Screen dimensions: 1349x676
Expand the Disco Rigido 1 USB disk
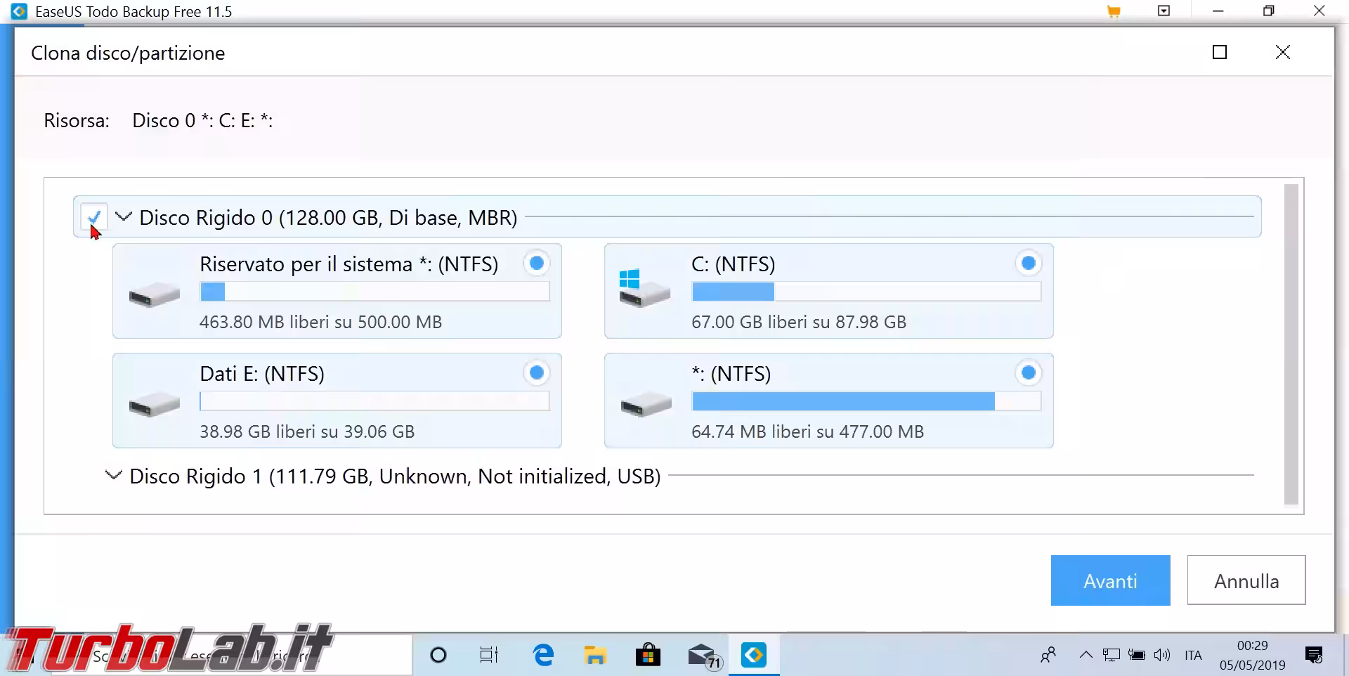(113, 476)
